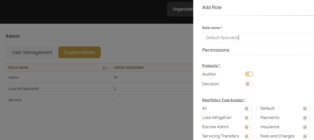314x140 pixels.
Task: Enable the Insurance access toggle
Action: point(306,127)
